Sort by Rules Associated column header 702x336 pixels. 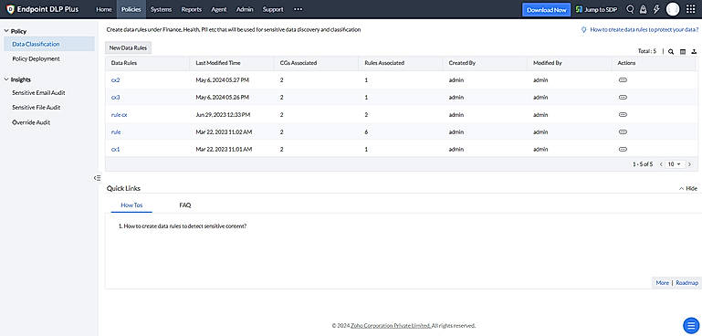(x=384, y=63)
